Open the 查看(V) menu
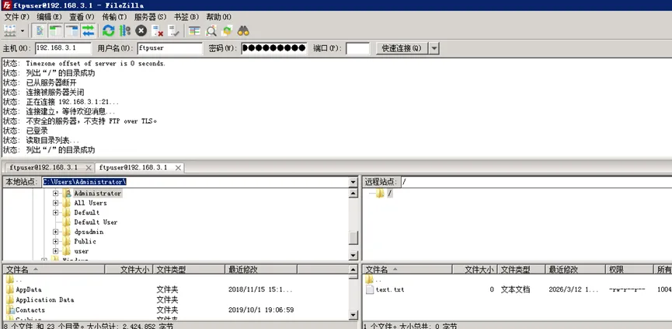The width and height of the screenshot is (672, 329). [82, 17]
